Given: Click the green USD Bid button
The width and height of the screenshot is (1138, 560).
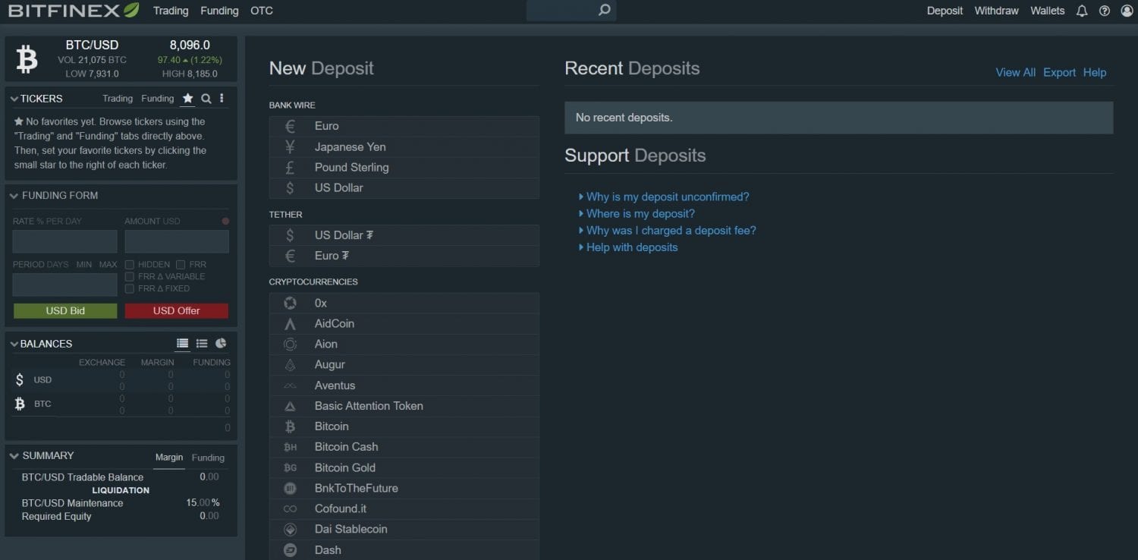Looking at the screenshot, I should point(65,310).
